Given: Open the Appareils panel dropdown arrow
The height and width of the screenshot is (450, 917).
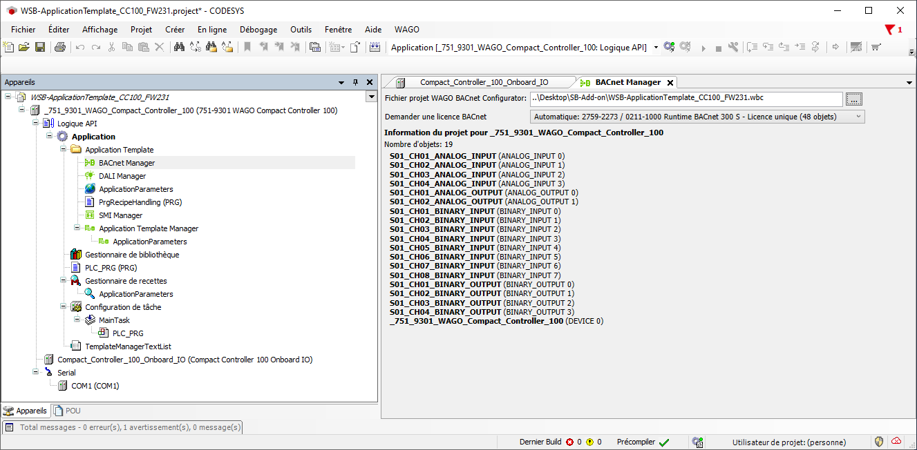Looking at the screenshot, I should [x=341, y=82].
